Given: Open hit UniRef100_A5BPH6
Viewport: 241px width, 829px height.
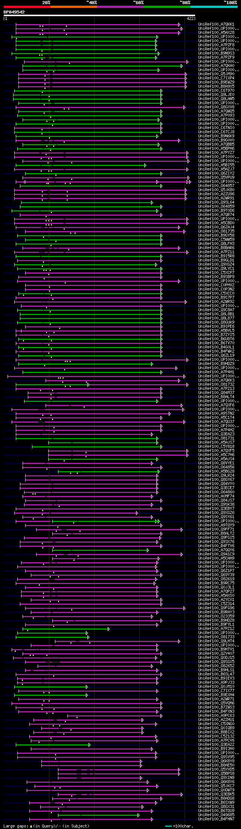Looking at the screenshot, I should tap(216, 149).
